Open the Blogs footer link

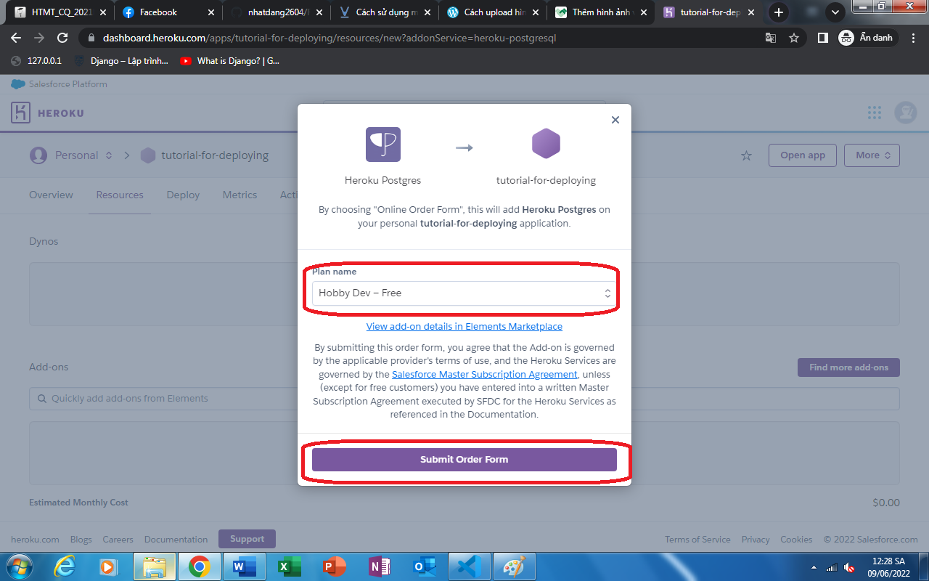point(81,540)
